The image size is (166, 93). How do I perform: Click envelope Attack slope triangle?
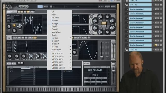(15, 42)
